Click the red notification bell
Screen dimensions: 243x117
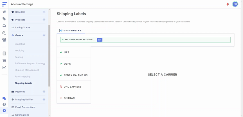point(228,4)
